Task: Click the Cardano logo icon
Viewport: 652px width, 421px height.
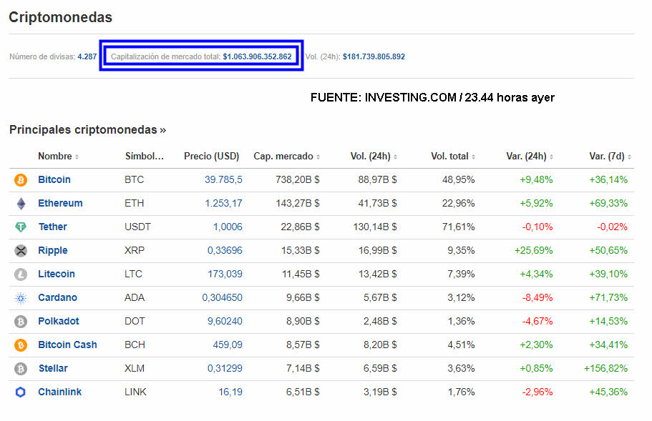Action: coord(20,298)
